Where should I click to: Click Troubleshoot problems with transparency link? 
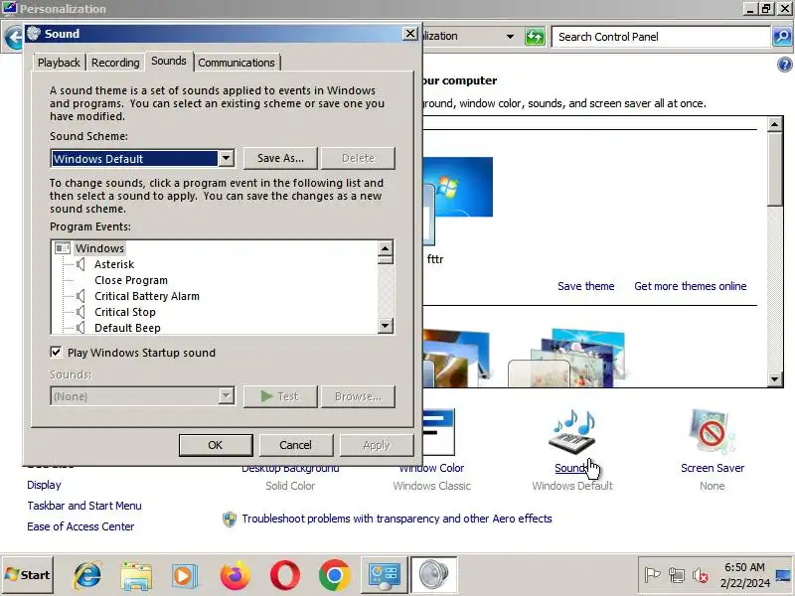[397, 519]
